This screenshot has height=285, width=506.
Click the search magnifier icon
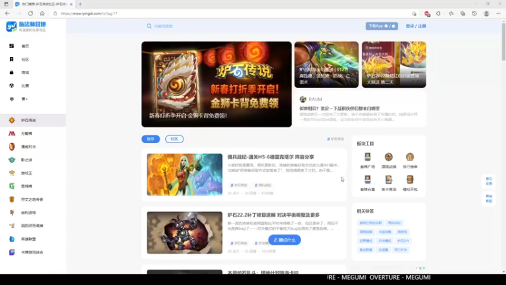pos(149,26)
